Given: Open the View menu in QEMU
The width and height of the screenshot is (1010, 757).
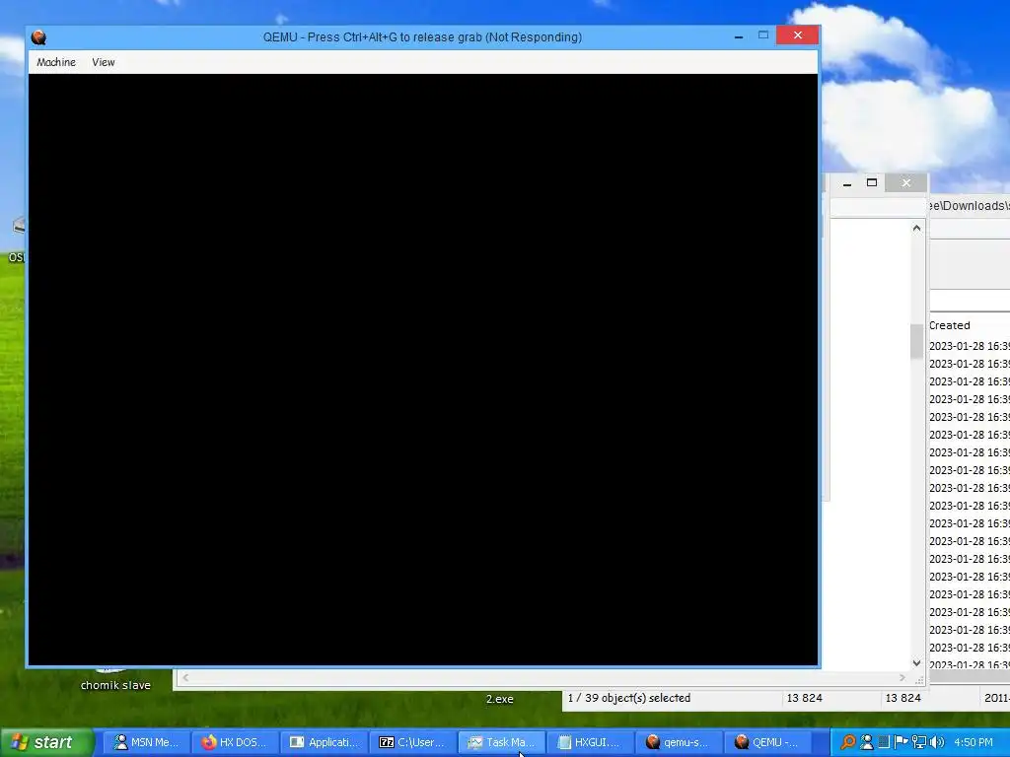Looking at the screenshot, I should [x=103, y=62].
